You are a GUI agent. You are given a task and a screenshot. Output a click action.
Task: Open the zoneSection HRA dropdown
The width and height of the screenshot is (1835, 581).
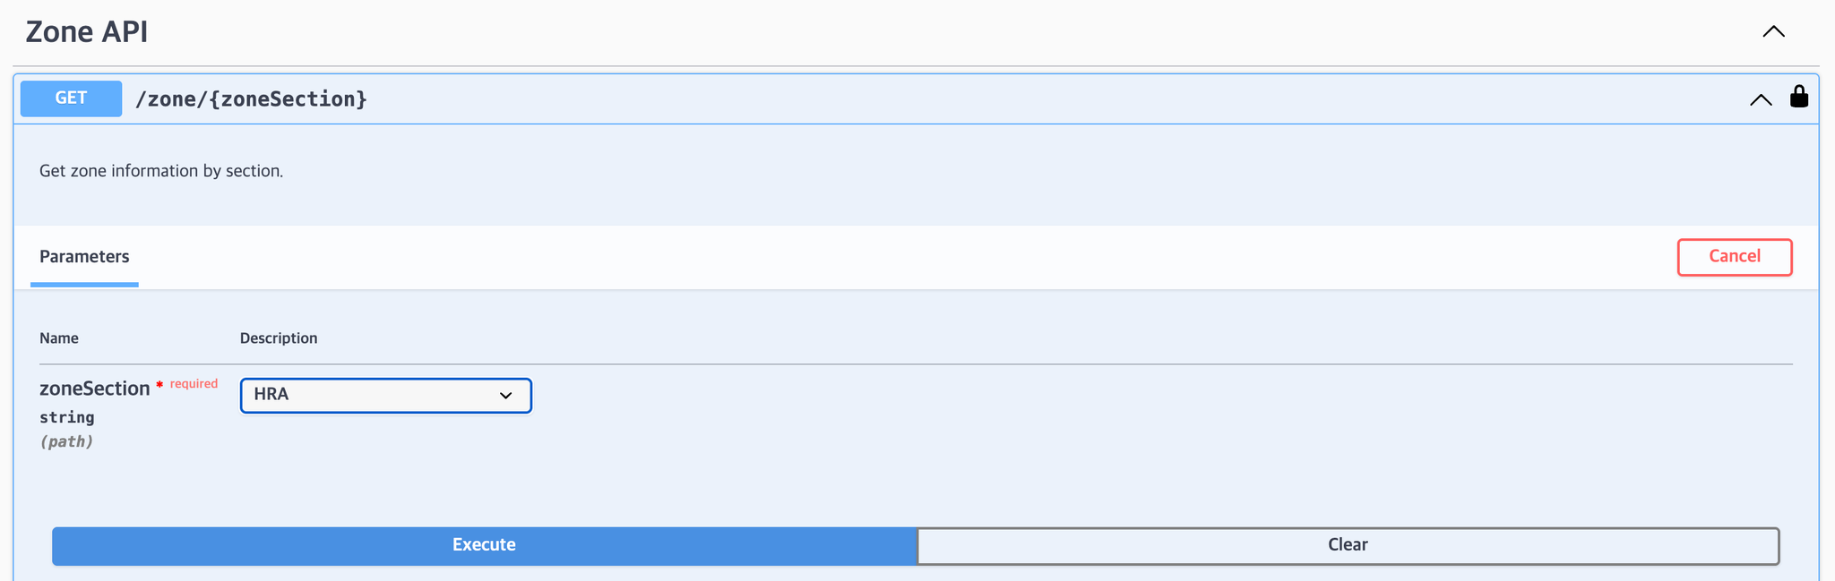[x=386, y=396]
